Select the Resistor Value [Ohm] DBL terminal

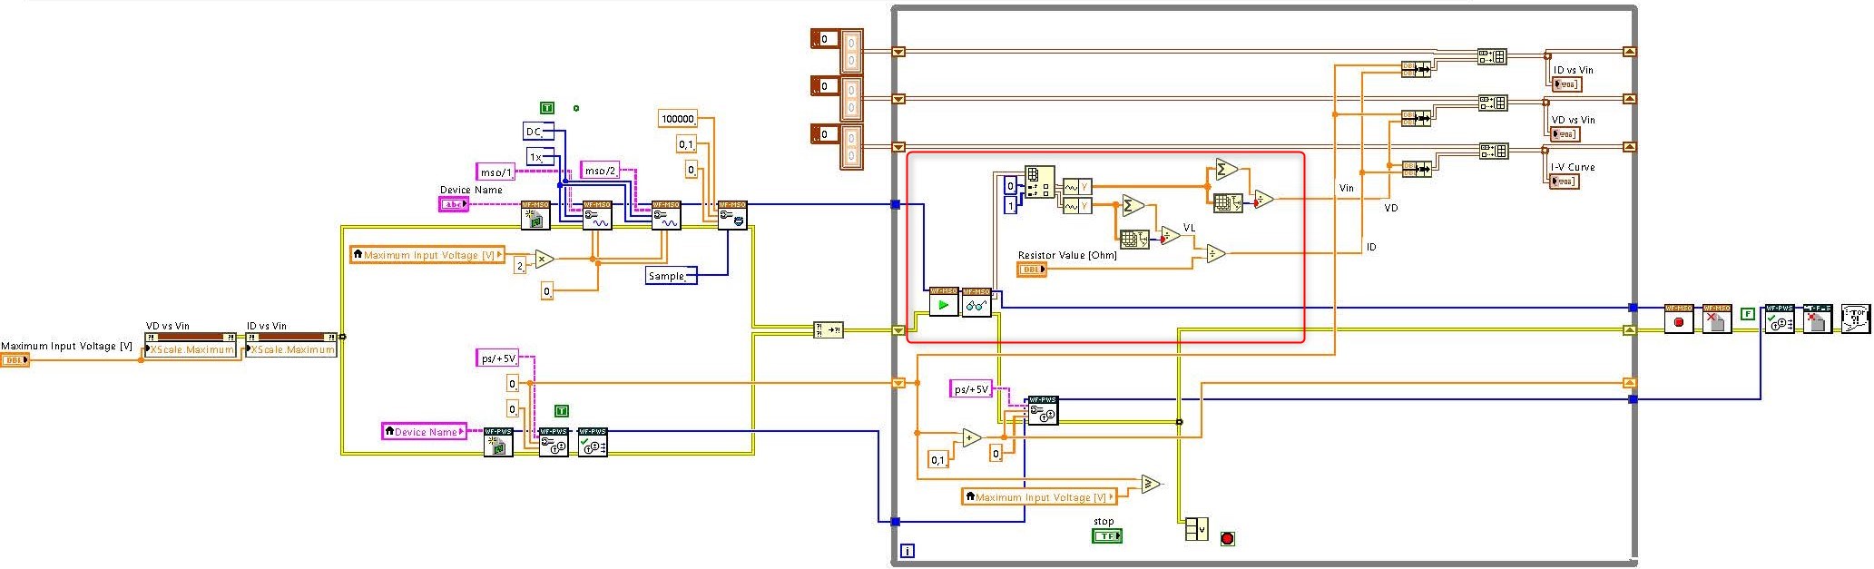pyautogui.click(x=1032, y=270)
